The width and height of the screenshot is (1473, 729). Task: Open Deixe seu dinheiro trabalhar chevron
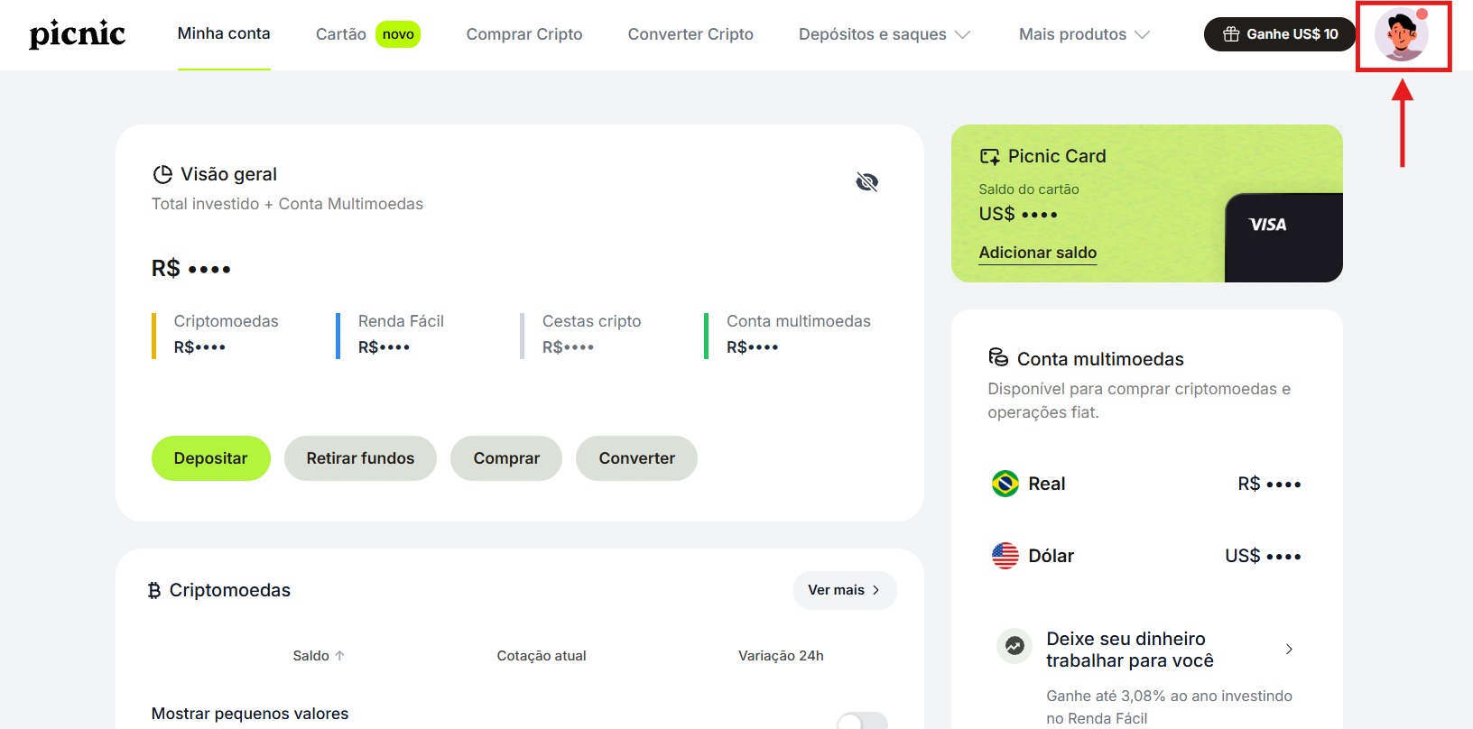click(1289, 650)
